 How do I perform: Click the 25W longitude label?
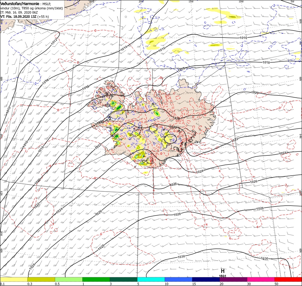point(92,2)
